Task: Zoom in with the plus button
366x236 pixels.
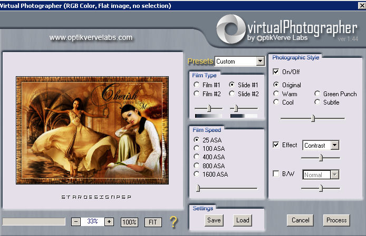Action: click(109, 222)
